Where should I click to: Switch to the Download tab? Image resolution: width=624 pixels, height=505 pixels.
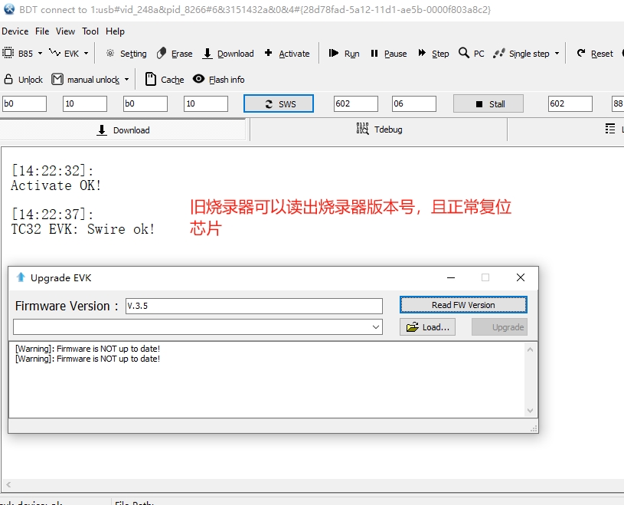tap(123, 130)
